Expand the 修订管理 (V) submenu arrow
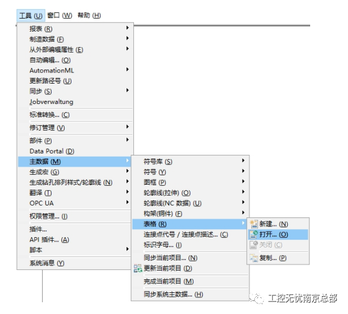This screenshot has width=348, height=314. click(127, 126)
